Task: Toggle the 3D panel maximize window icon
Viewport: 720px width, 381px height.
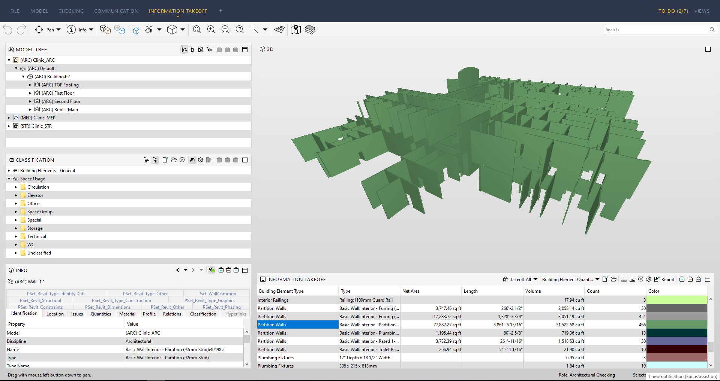Action: tap(708, 49)
